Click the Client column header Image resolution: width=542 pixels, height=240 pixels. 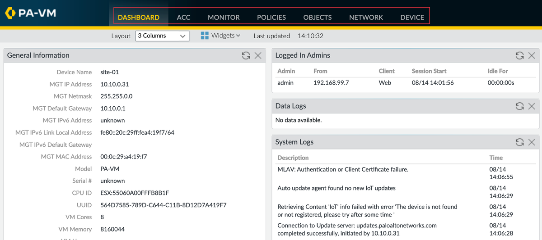pos(387,71)
